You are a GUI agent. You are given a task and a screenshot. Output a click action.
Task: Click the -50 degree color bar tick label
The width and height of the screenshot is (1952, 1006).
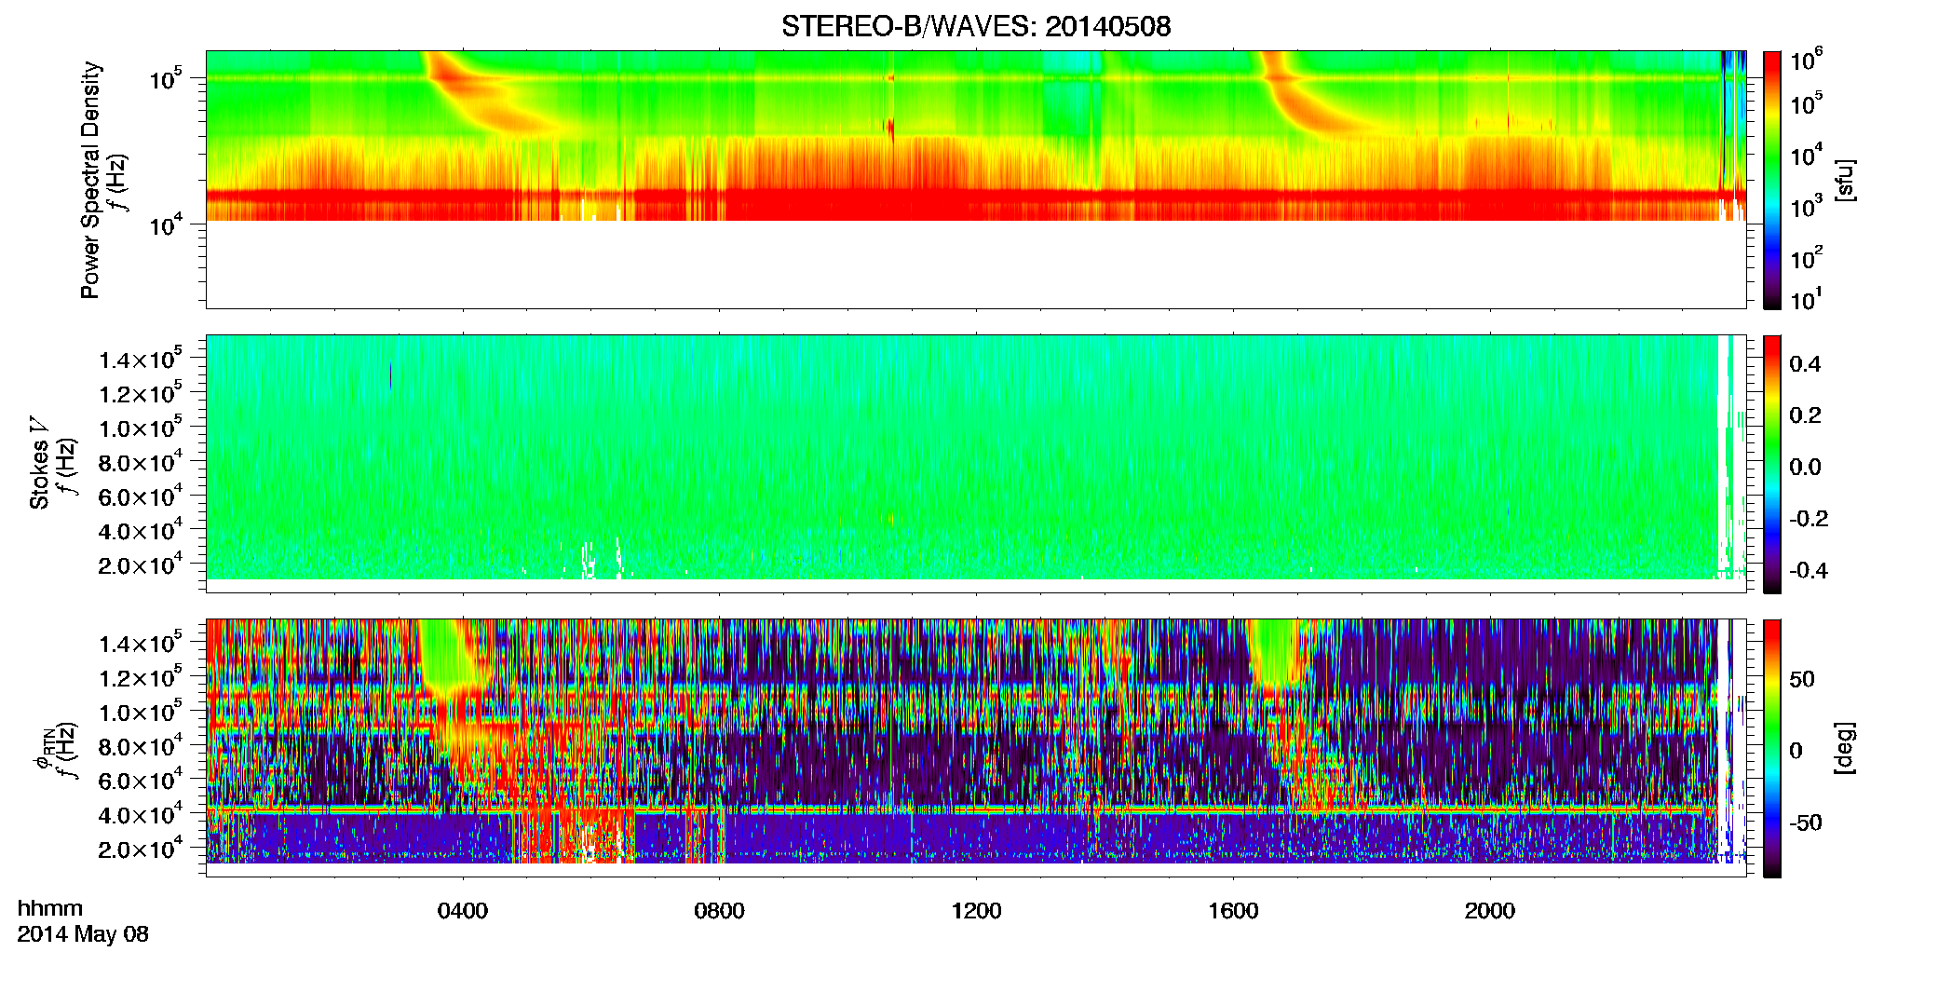(x=1806, y=822)
